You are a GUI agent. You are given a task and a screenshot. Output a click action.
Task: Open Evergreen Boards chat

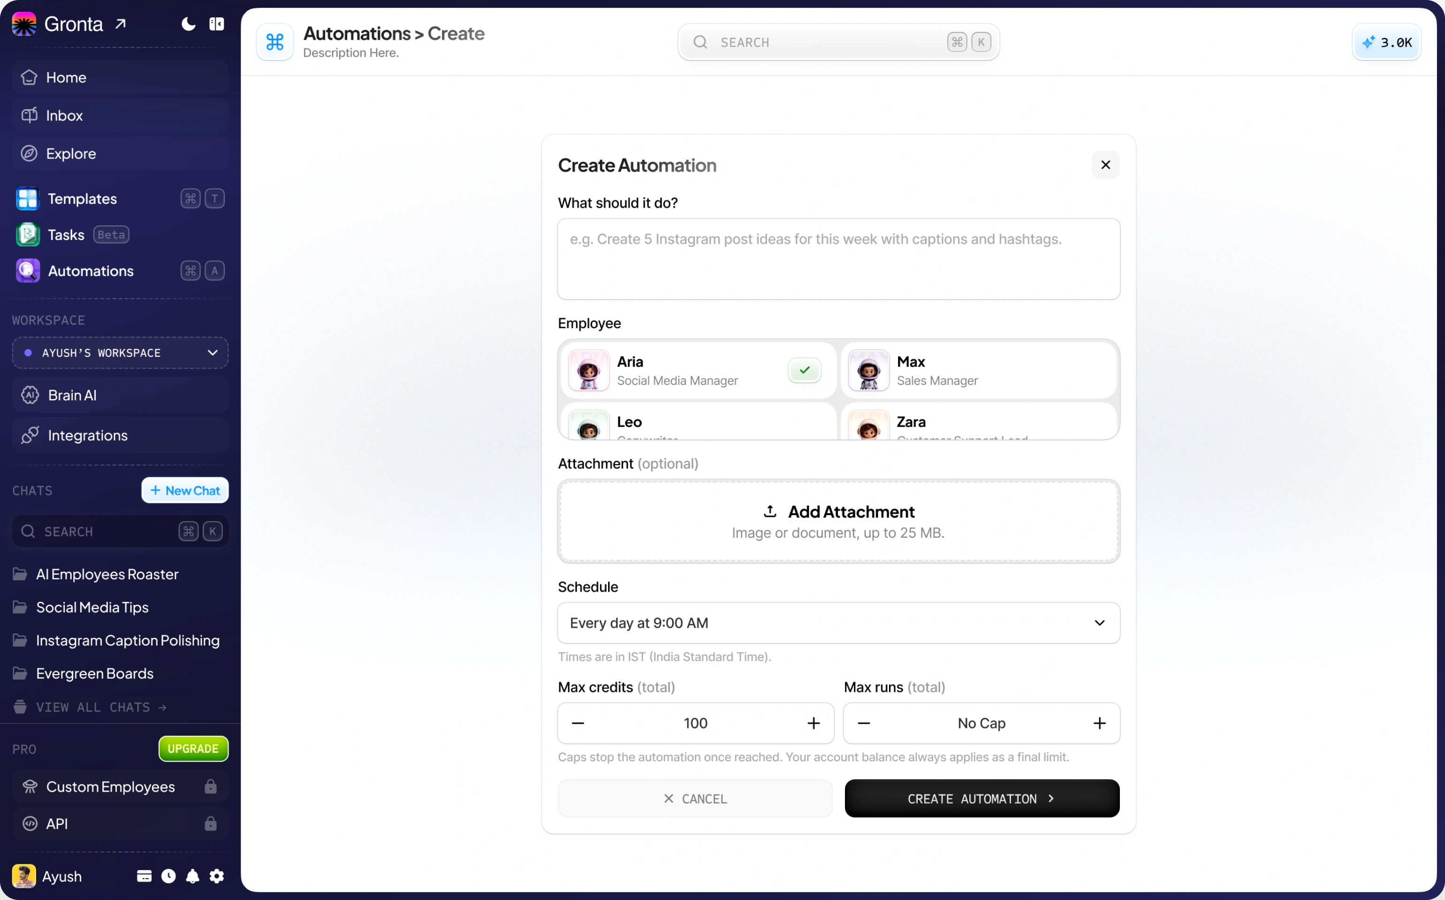[x=83, y=674]
